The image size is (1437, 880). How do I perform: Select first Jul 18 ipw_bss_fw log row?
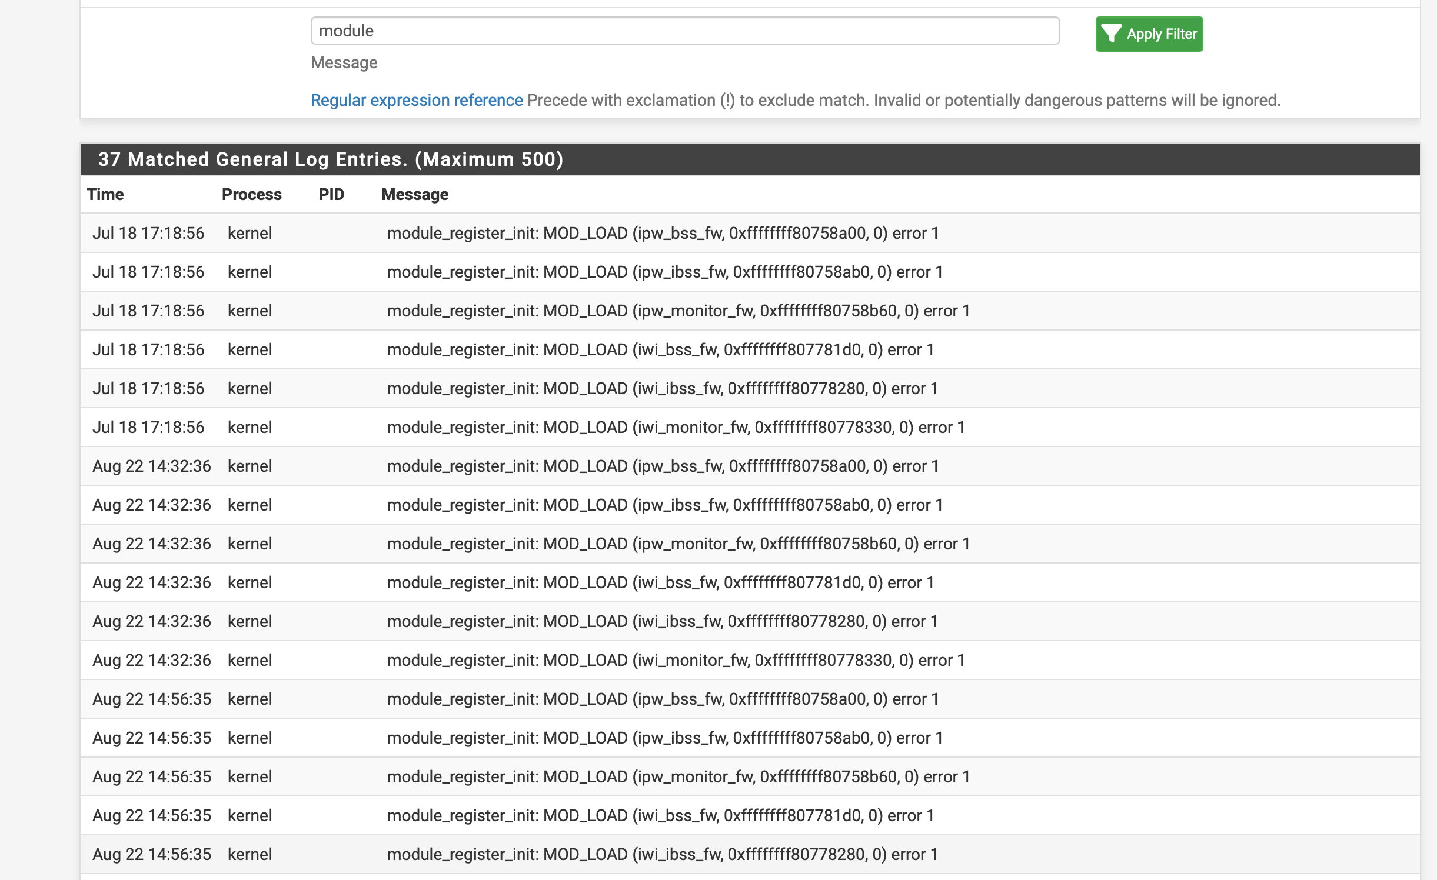click(x=662, y=234)
